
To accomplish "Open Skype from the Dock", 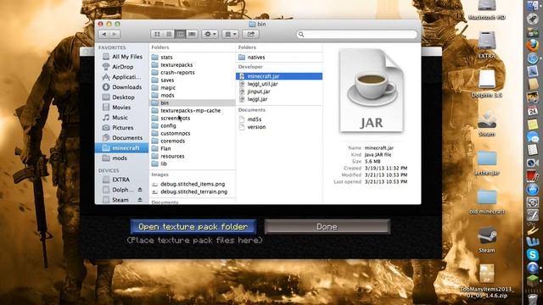I will [532, 254].
